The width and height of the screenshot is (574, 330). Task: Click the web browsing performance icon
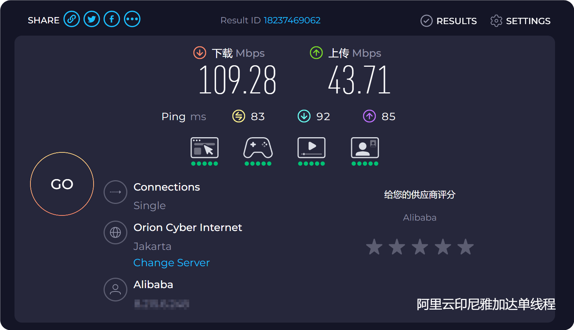[x=205, y=148]
